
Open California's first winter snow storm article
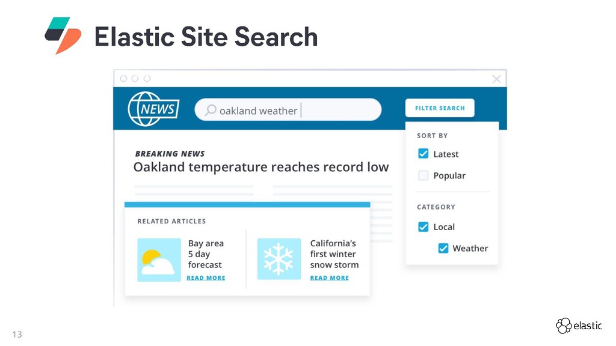tap(334, 254)
